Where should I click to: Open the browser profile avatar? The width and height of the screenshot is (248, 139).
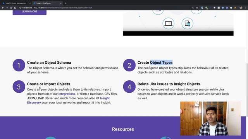241,8
